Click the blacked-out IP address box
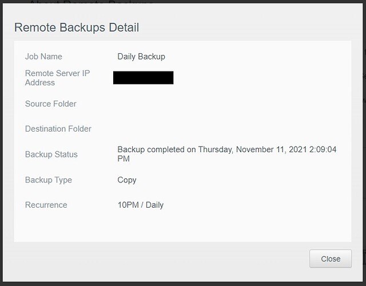366x286 pixels. point(143,78)
